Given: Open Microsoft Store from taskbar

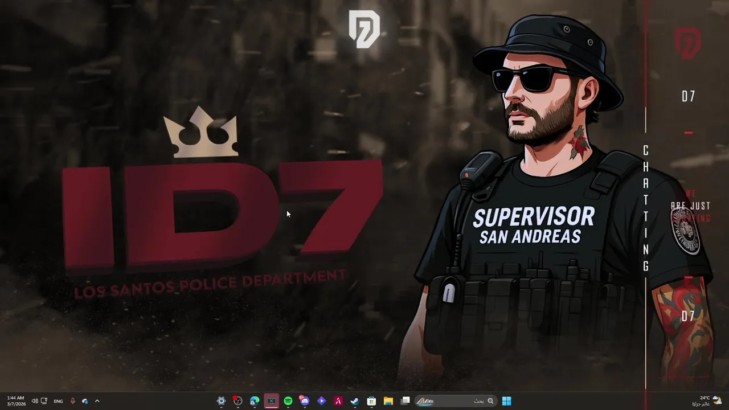Looking at the screenshot, I should tap(371, 401).
